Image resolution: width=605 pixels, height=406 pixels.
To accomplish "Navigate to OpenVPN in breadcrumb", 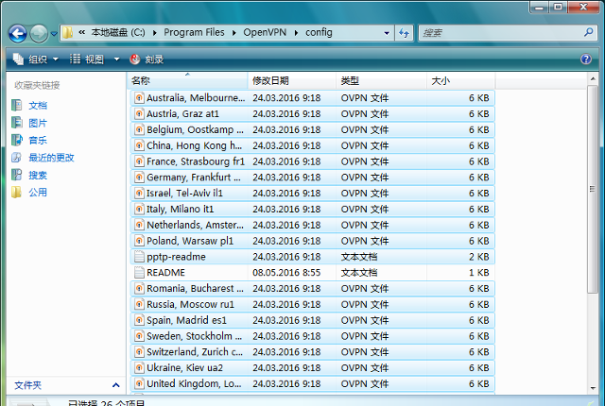I will pyautogui.click(x=265, y=32).
